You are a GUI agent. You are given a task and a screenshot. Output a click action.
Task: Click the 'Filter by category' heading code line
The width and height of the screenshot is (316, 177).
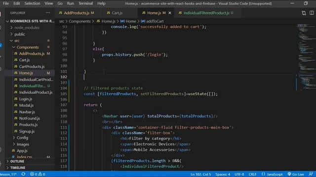click(x=151, y=139)
